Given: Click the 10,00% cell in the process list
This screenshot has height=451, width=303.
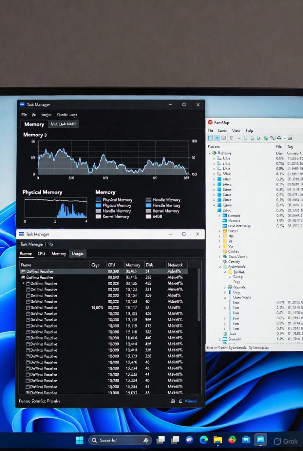Looking at the screenshot, I should (97, 307).
